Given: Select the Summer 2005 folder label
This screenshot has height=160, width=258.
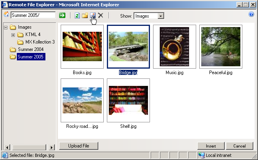Looking at the screenshot, I should [31, 57].
